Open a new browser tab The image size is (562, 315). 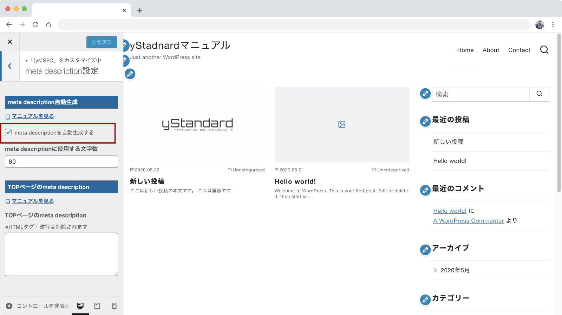140,10
